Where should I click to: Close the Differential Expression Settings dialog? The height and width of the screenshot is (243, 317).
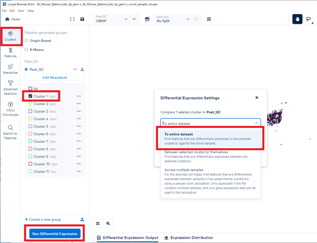(257, 98)
